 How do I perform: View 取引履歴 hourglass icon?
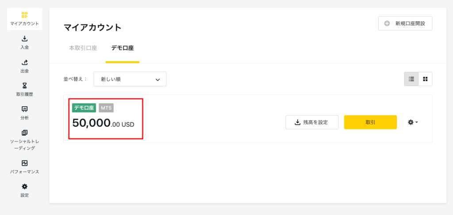pos(25,85)
